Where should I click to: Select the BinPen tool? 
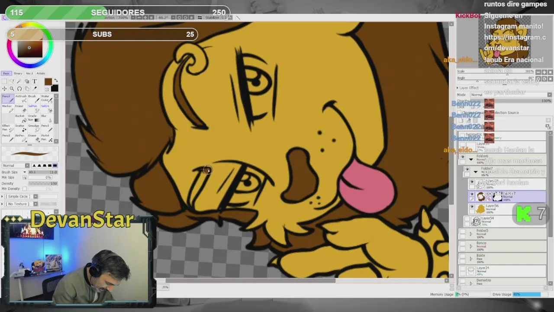(x=21, y=138)
